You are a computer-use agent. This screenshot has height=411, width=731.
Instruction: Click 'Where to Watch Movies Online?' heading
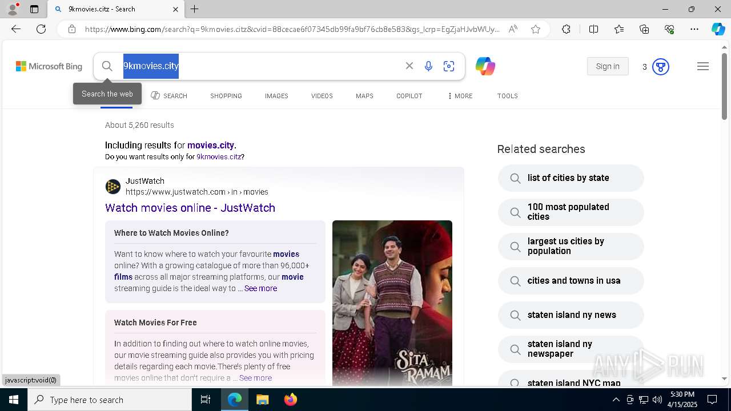tap(171, 233)
